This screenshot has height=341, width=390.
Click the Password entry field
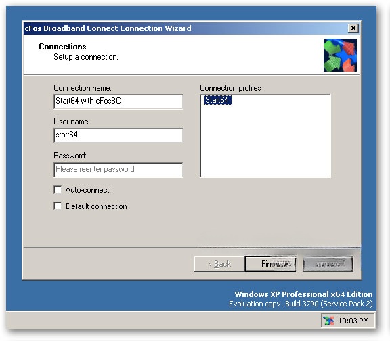point(118,170)
